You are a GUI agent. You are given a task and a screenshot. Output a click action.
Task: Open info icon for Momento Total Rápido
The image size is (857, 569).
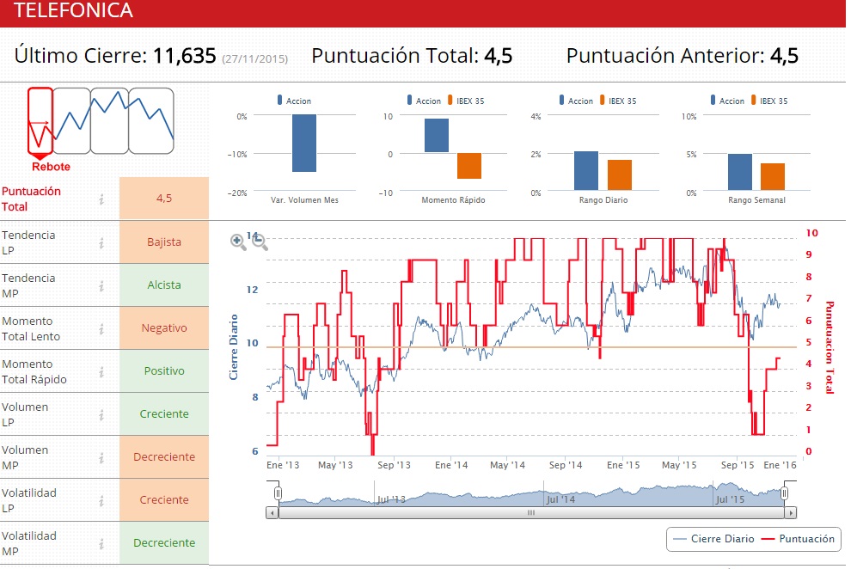(x=101, y=371)
